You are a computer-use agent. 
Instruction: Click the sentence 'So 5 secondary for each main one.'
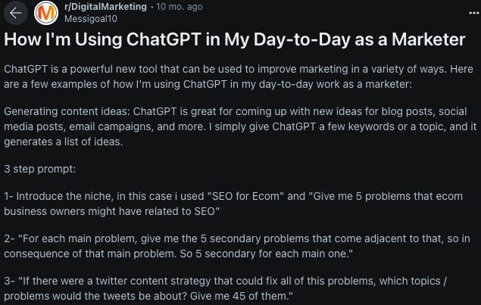tap(267, 254)
